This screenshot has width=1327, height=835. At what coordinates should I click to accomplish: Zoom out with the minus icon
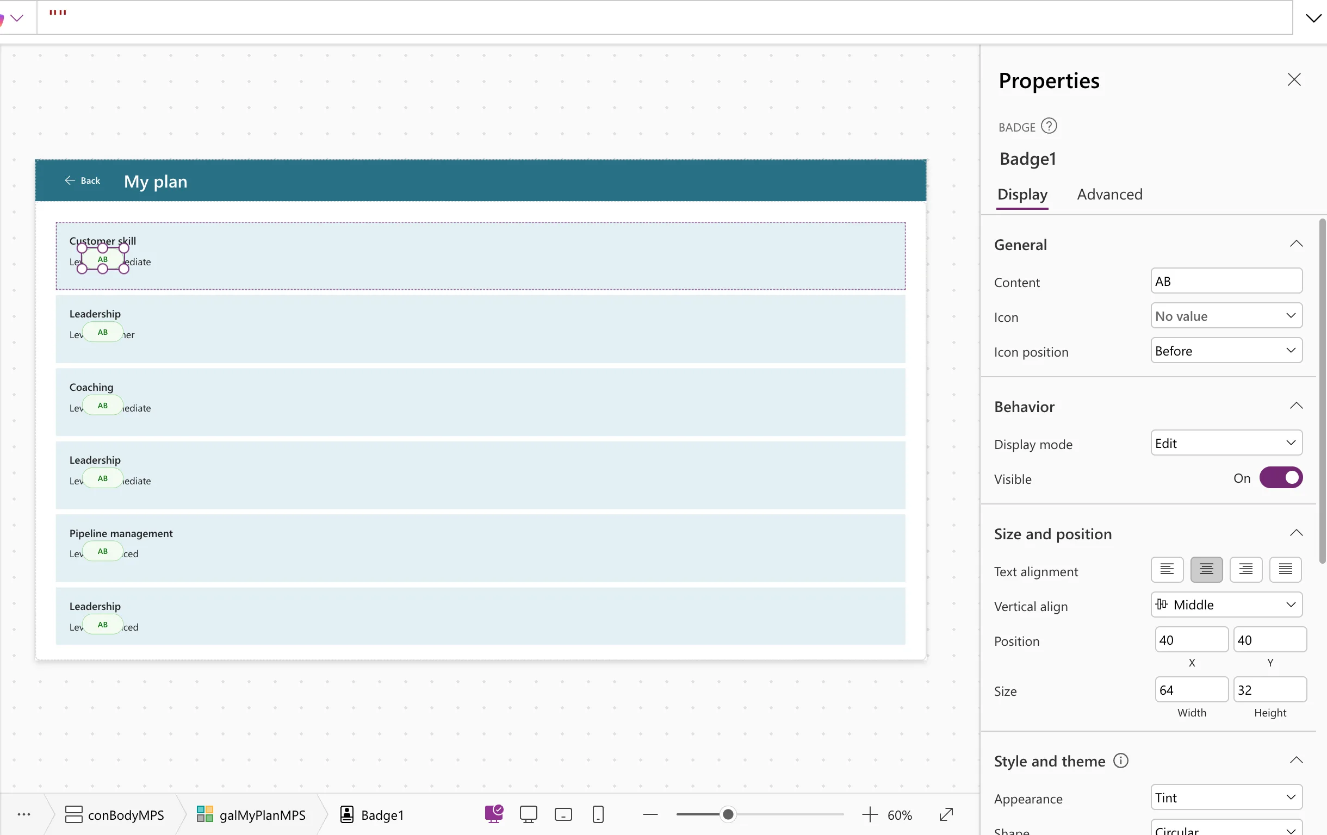650,814
